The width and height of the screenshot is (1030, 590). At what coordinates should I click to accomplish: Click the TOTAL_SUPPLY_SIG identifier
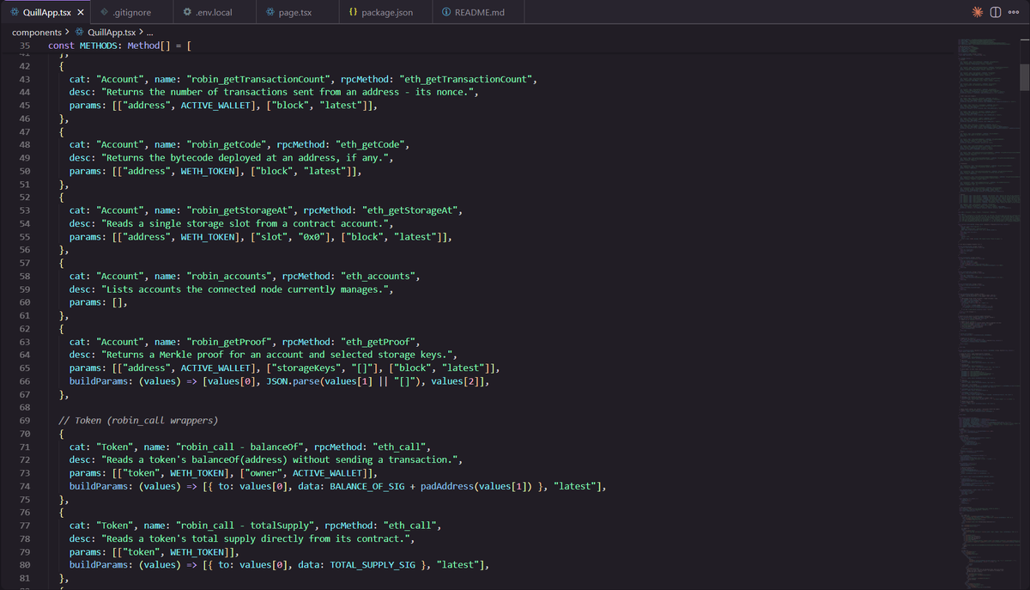pos(371,565)
